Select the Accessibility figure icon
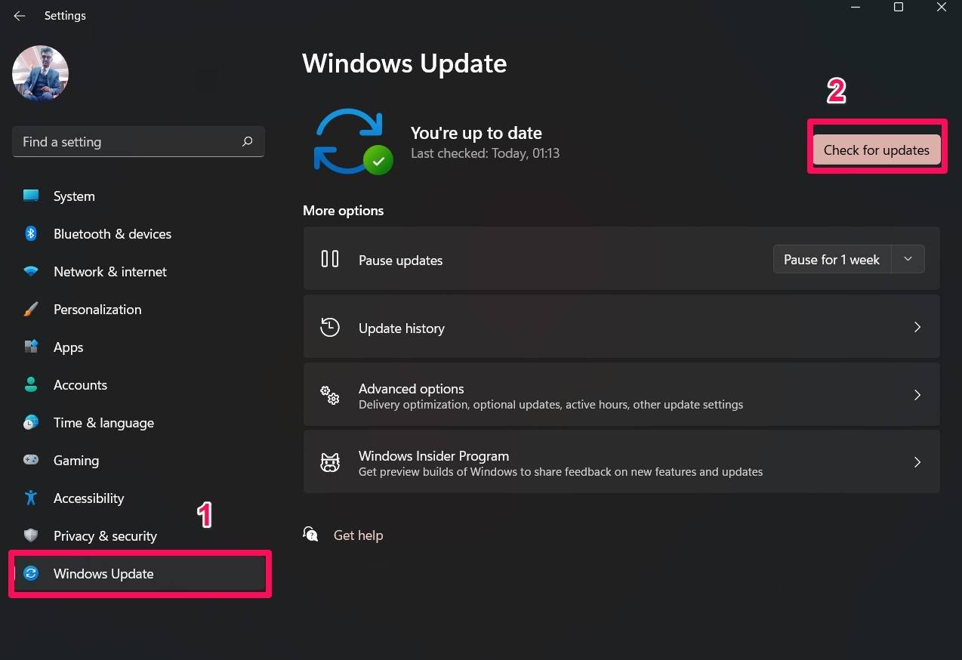The width and height of the screenshot is (962, 660). (x=31, y=498)
